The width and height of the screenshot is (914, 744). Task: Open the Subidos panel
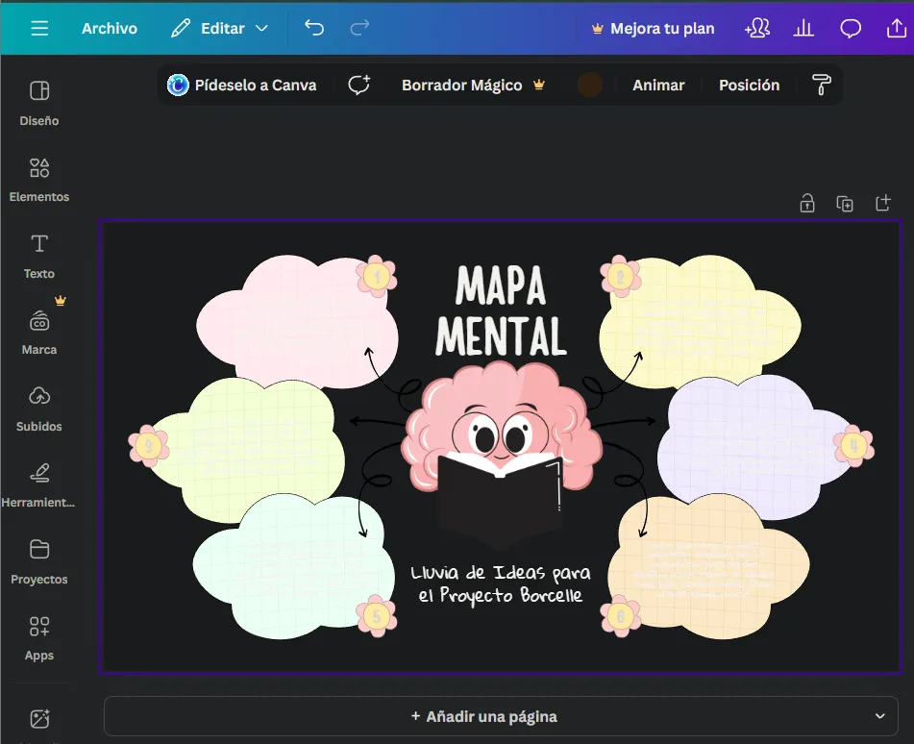[38, 409]
